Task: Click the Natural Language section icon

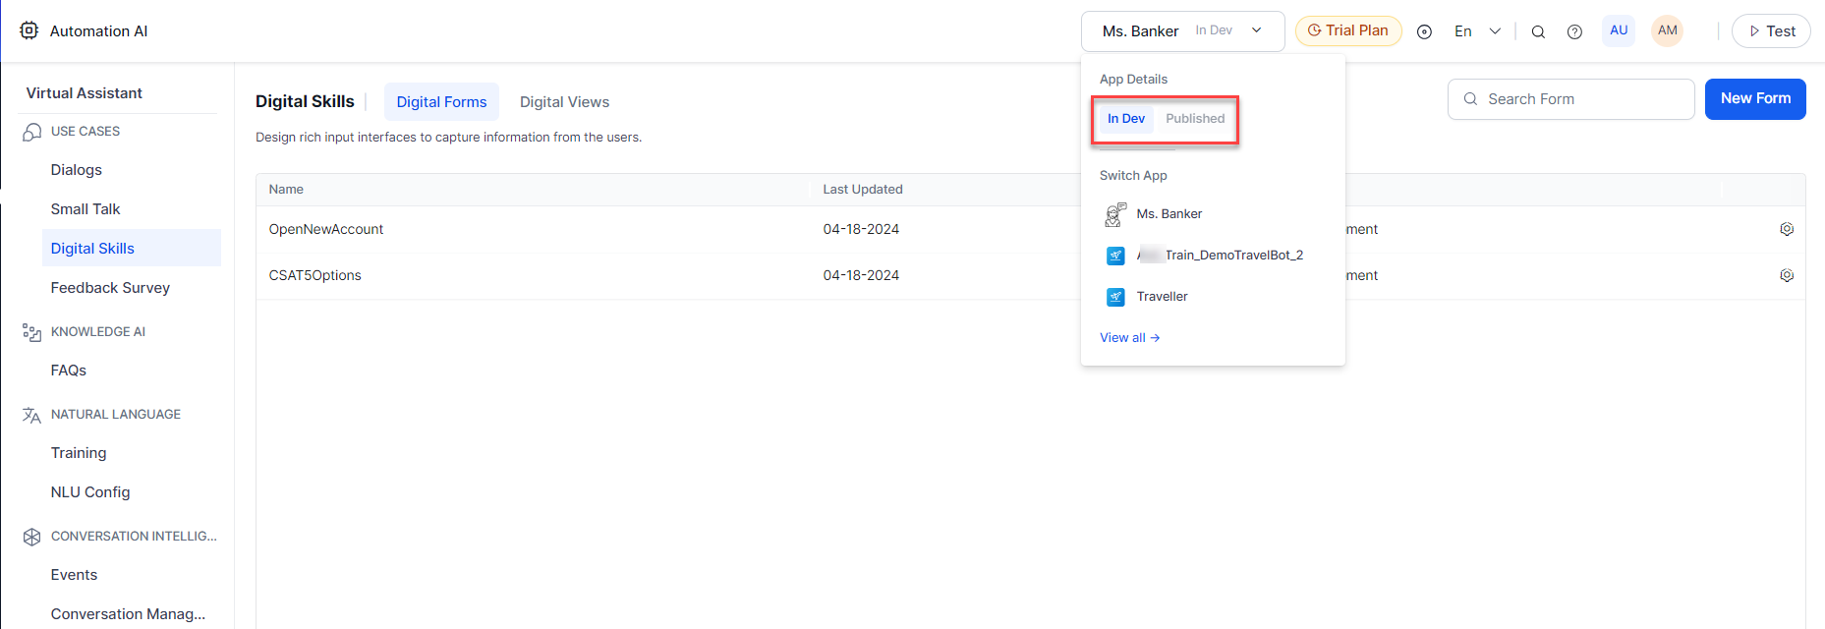Action: pyautogui.click(x=31, y=415)
